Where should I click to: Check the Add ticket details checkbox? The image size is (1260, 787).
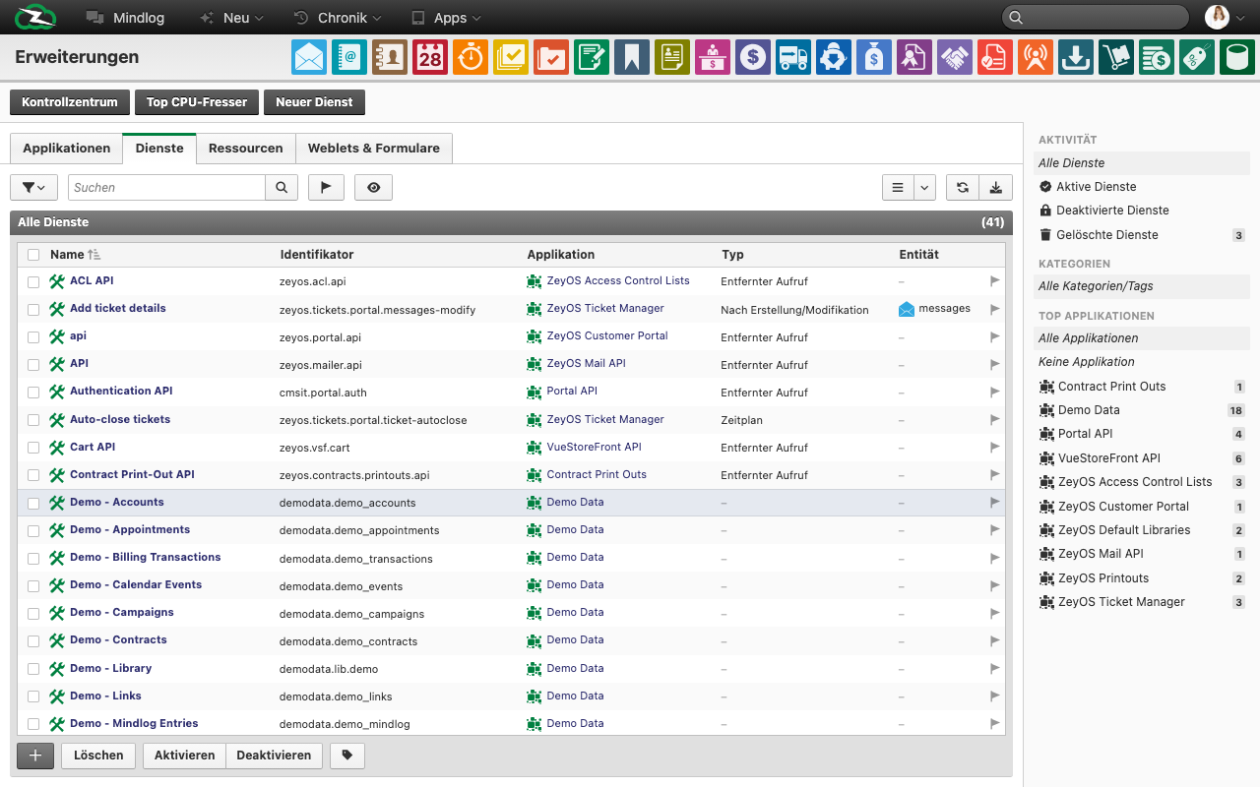[33, 309]
